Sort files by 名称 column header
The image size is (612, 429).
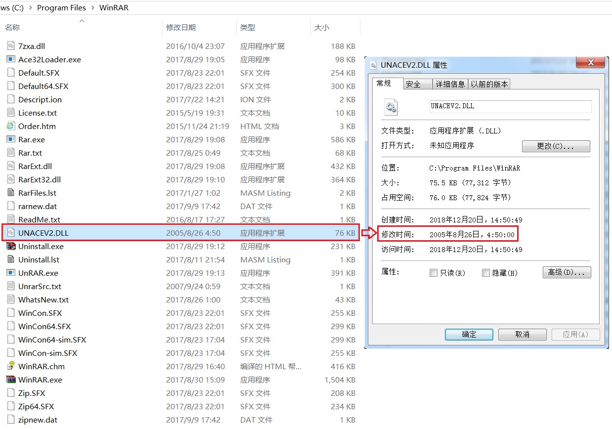point(12,28)
